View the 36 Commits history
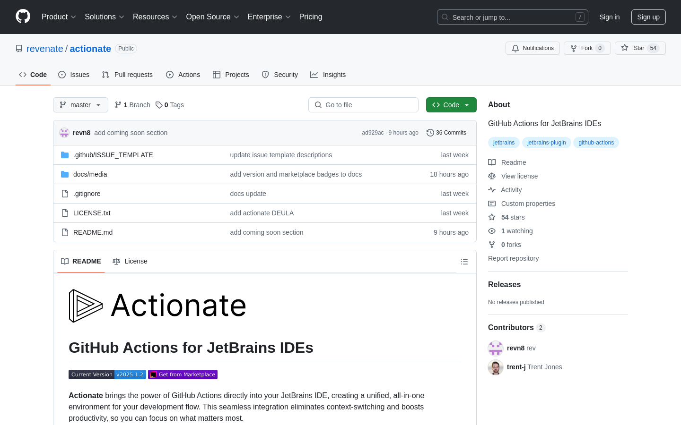 pos(446,133)
